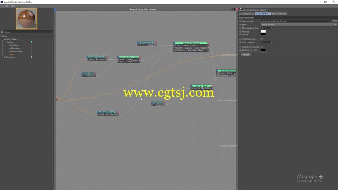Collapse the Arnold shaders tree group
Screen dimensions: 338x190
[3, 39]
